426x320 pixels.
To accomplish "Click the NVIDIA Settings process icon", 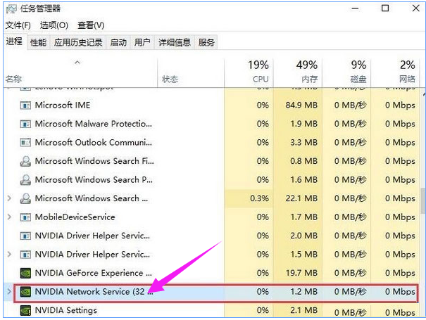I will [x=25, y=310].
